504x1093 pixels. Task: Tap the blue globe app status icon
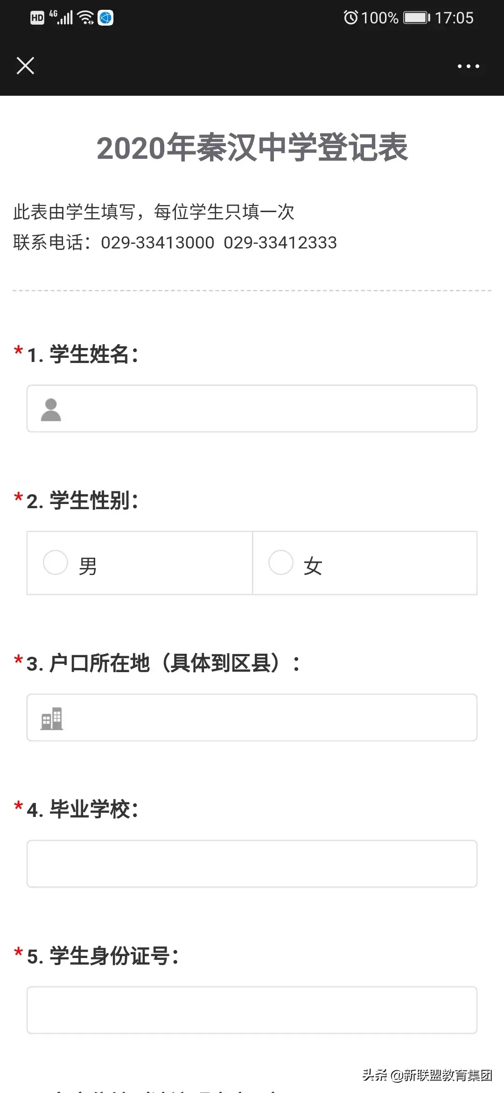pos(105,18)
